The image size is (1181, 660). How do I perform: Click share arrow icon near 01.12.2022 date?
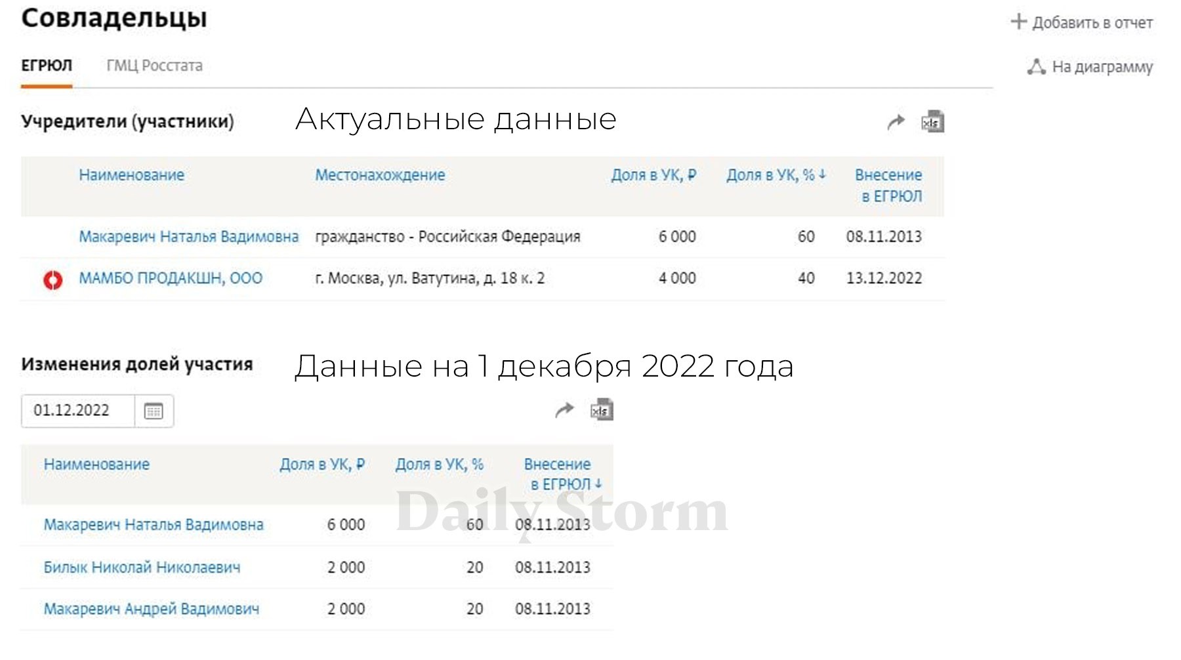click(x=564, y=410)
